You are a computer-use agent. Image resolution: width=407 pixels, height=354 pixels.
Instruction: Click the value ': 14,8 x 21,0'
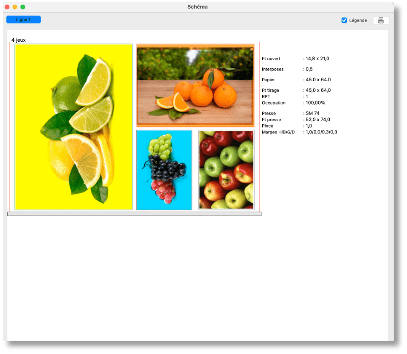coord(316,59)
